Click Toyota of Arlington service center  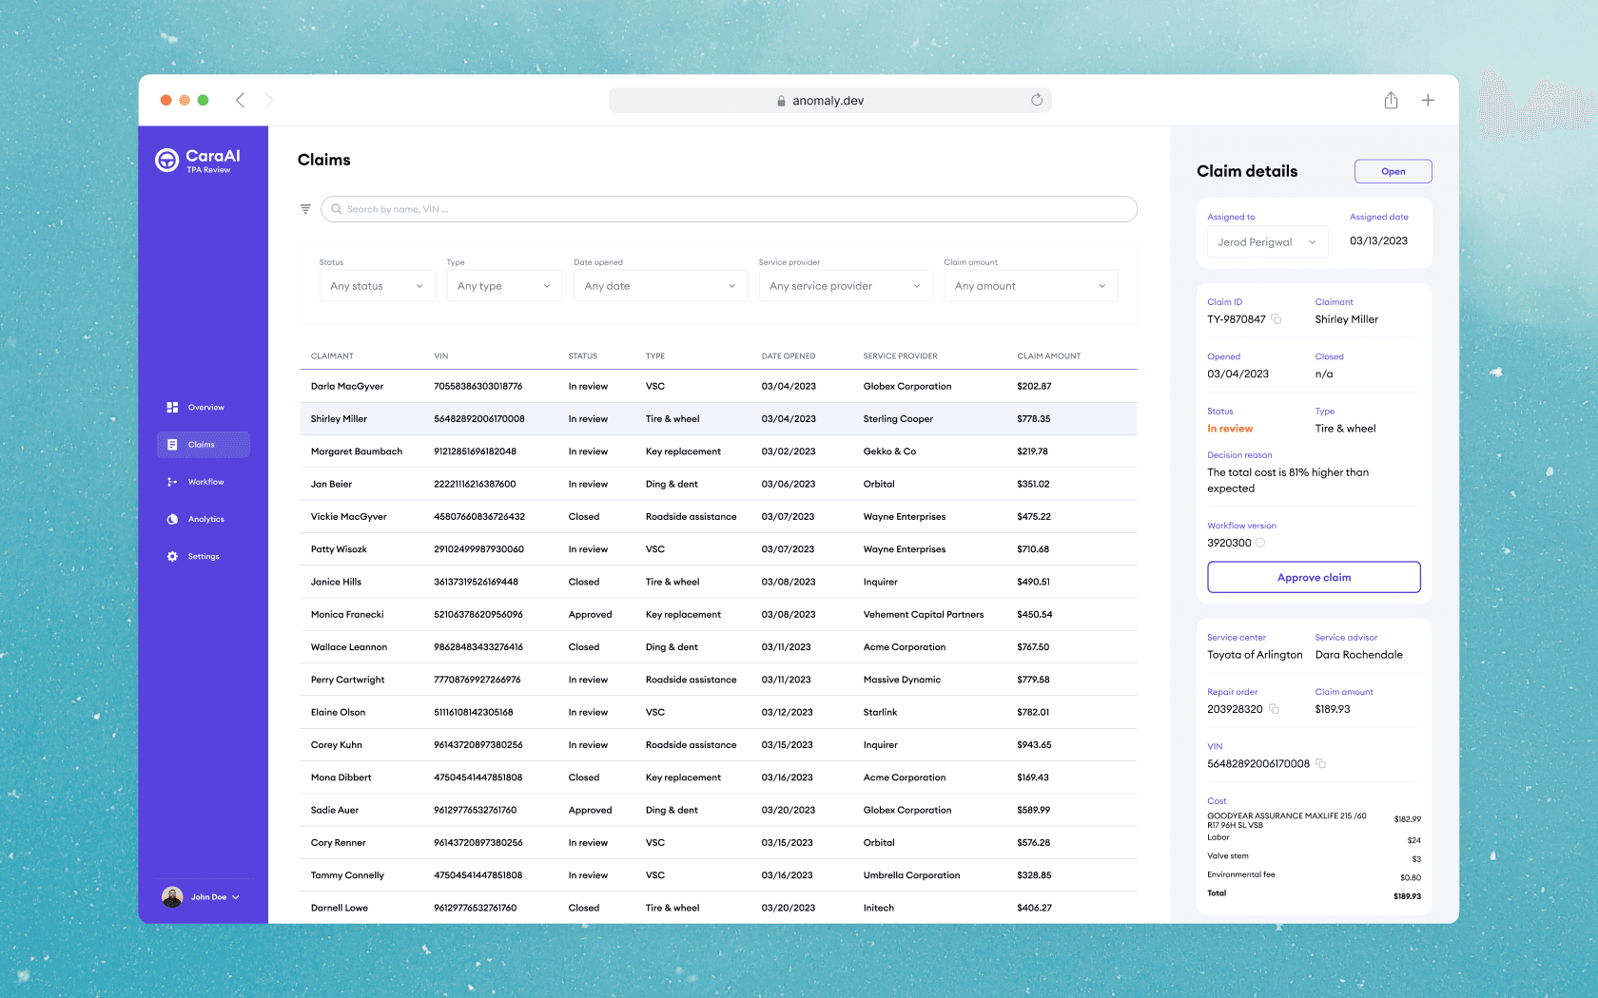click(x=1255, y=655)
